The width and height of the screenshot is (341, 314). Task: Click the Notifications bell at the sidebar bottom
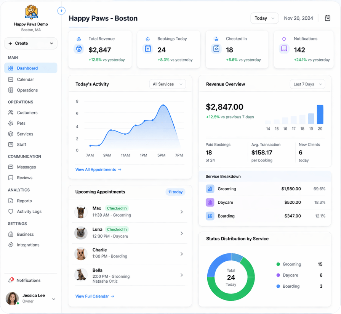(x=10, y=280)
